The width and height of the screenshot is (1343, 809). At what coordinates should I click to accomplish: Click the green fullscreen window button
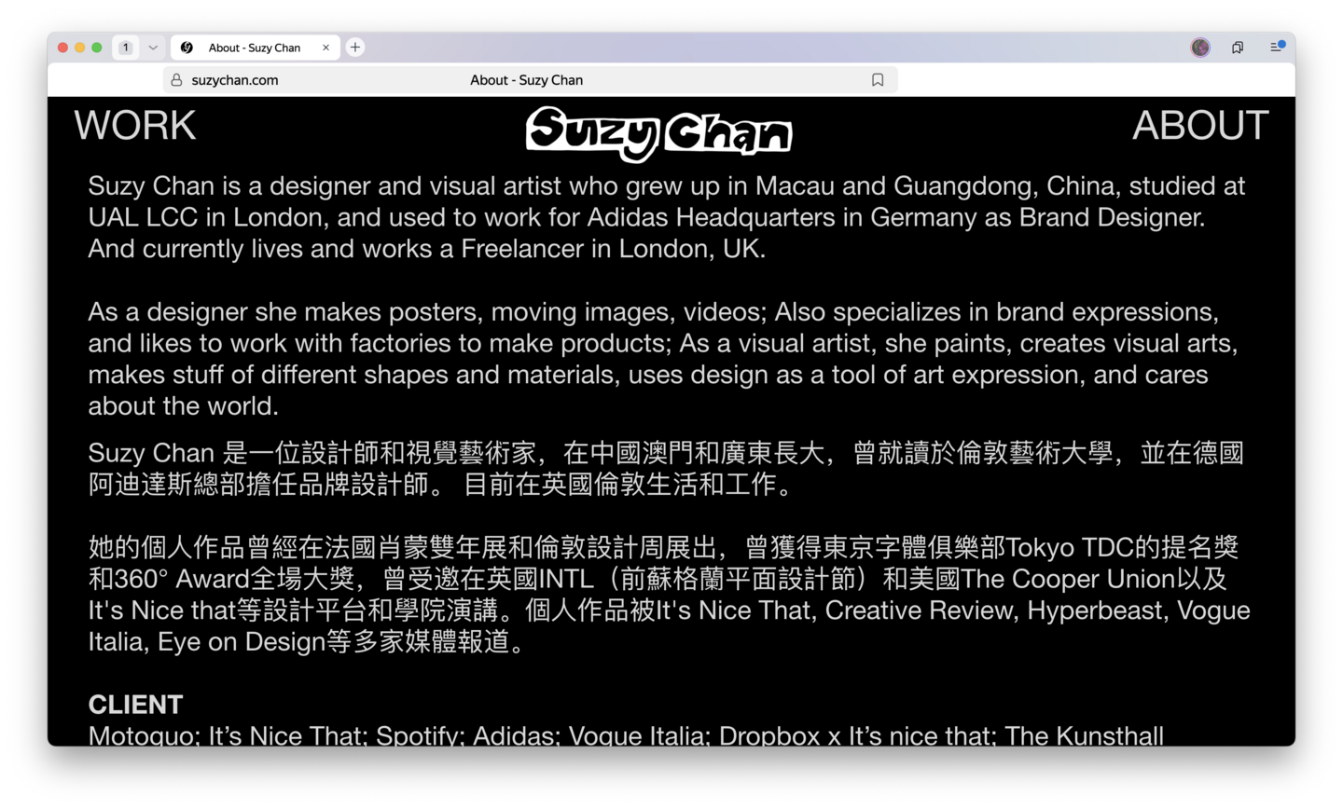(97, 48)
